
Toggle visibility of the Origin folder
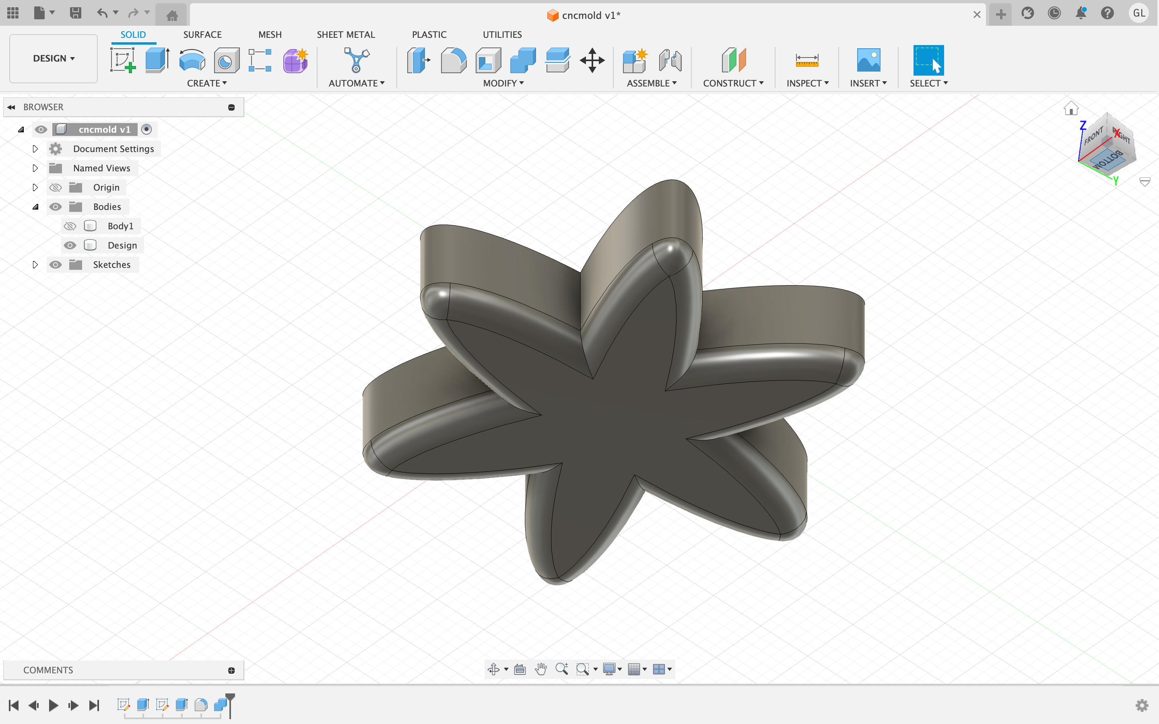pos(56,188)
